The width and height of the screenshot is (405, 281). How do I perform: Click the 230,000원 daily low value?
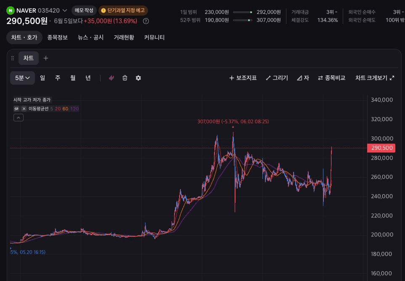coord(217,12)
